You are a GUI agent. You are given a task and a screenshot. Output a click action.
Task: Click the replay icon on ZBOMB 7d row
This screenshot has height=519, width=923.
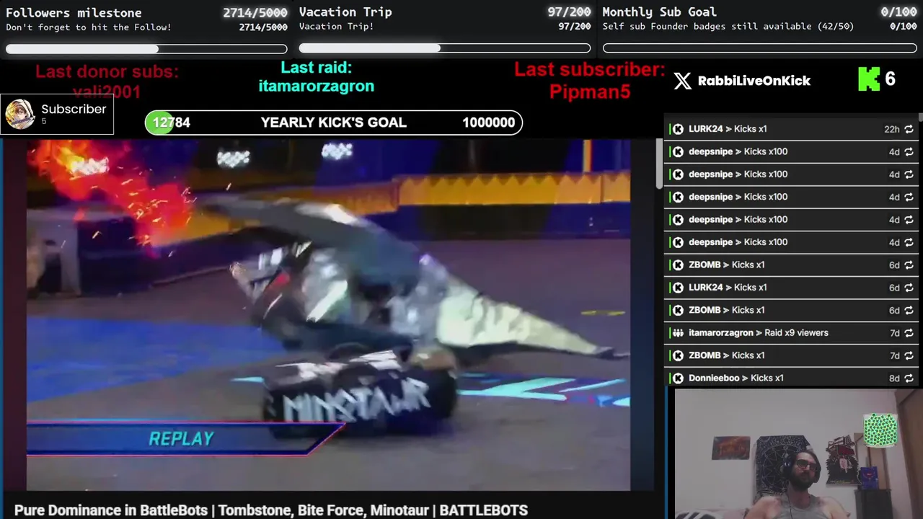click(909, 355)
